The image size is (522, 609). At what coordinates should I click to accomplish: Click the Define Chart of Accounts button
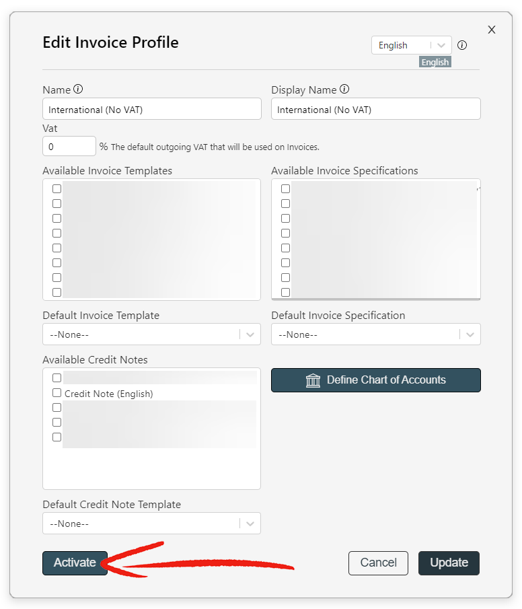tap(375, 380)
